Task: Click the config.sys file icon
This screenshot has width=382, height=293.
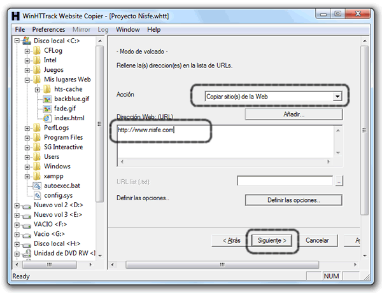Action: click(37, 195)
